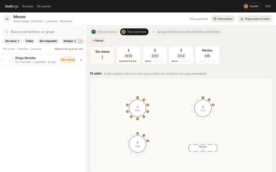This screenshot has width=276, height=172.
Task: Select table card 2 showing 3/10
Action: coord(155,55)
